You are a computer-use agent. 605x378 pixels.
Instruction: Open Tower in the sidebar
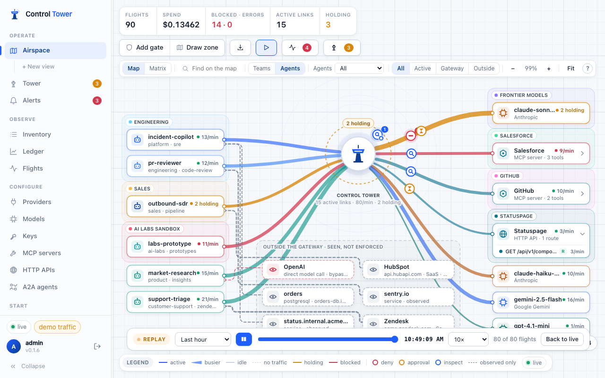[x=55, y=84]
